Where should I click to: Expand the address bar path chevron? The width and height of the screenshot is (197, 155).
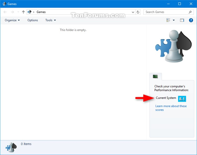[x=34, y=12]
